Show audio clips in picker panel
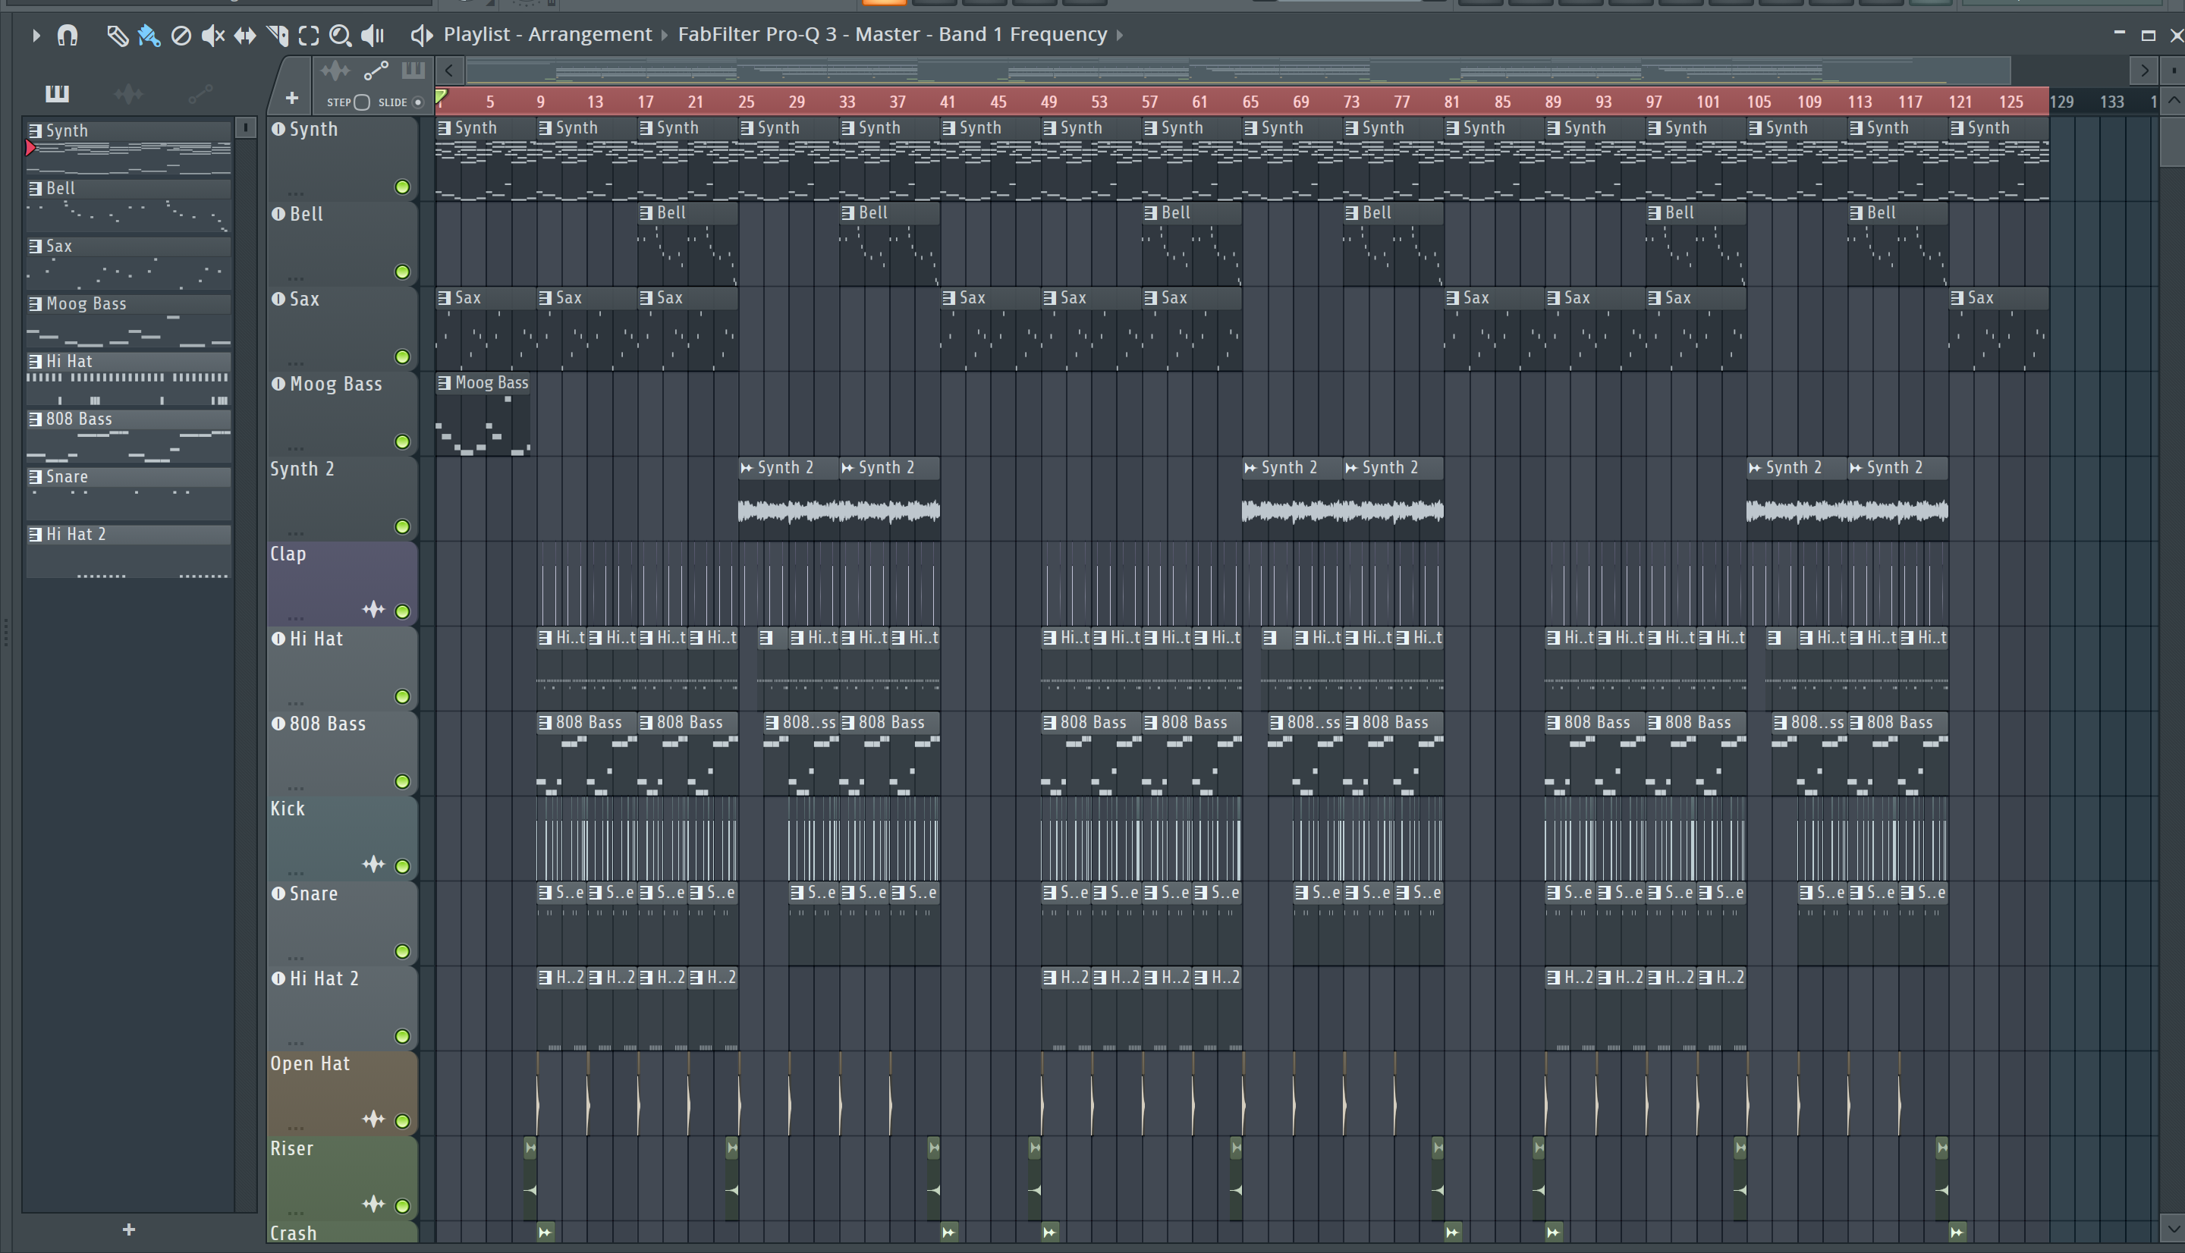 point(128,93)
